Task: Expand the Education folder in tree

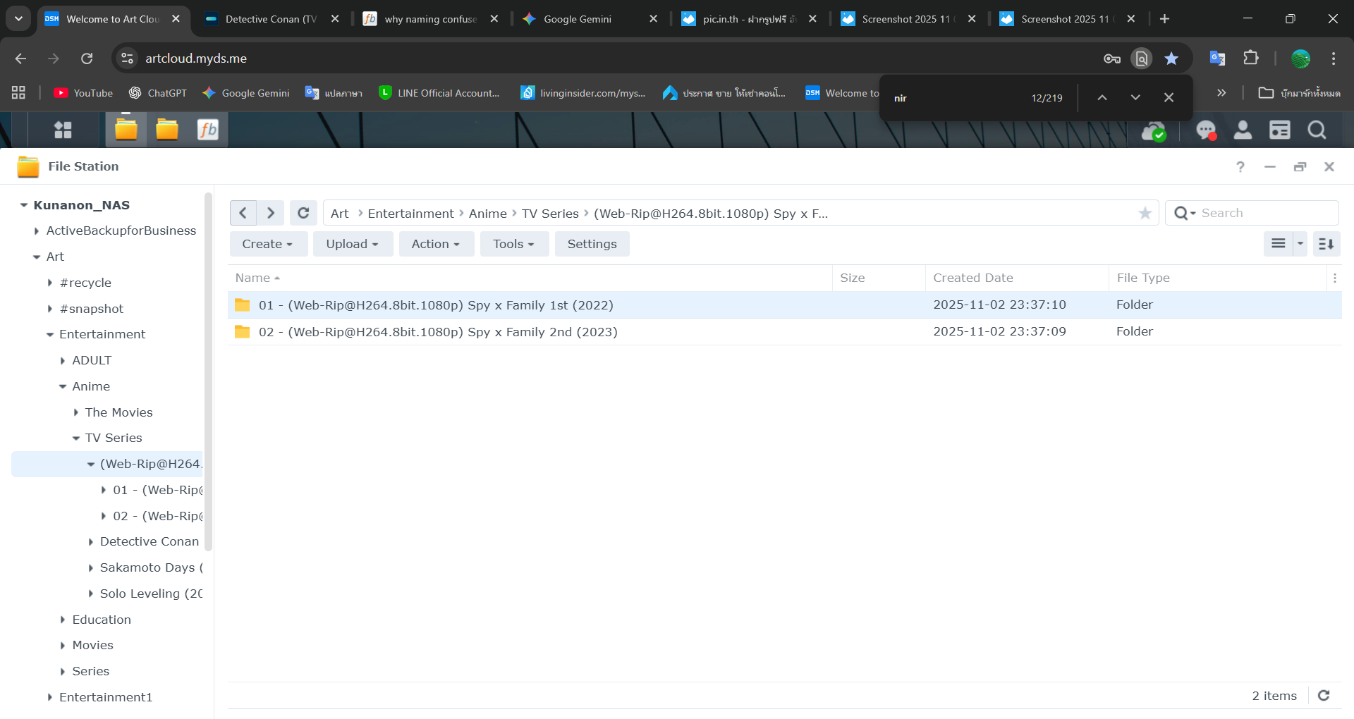Action: tap(63, 620)
